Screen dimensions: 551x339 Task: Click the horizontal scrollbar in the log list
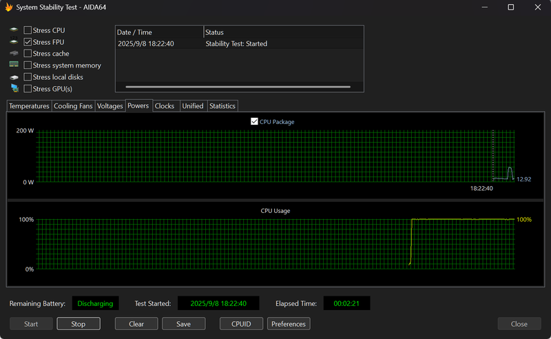click(238, 87)
